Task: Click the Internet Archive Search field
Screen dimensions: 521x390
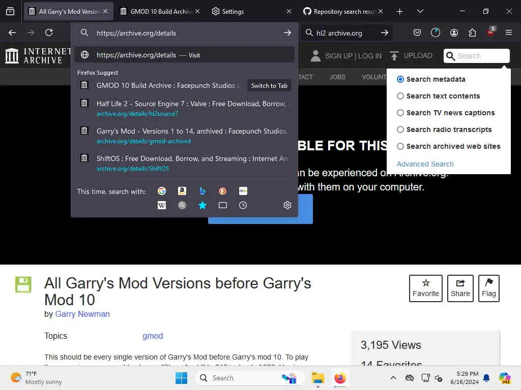Action: tap(476, 56)
